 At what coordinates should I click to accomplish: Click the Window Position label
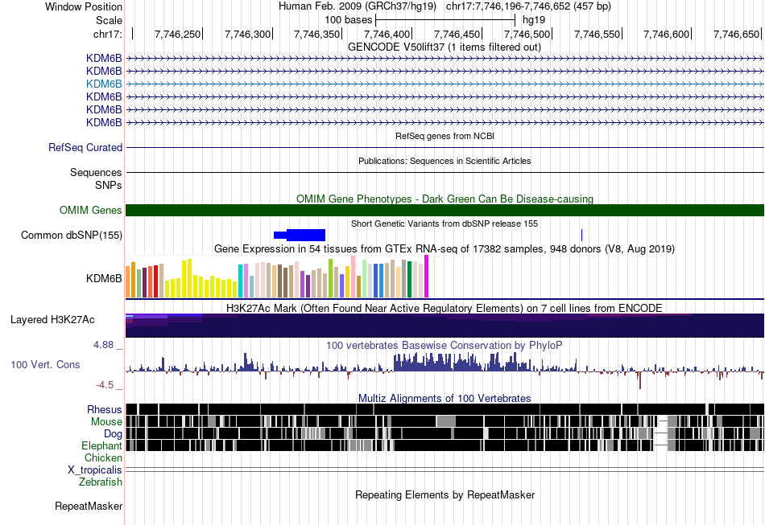coord(84,6)
